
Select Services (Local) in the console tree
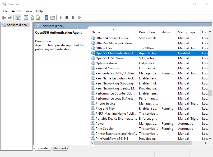tap(18, 25)
